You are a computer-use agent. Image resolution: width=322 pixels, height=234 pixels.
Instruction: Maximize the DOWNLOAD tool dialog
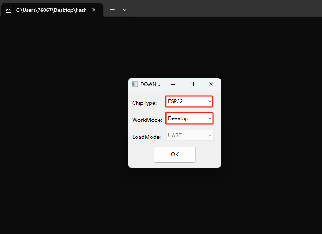(192, 84)
